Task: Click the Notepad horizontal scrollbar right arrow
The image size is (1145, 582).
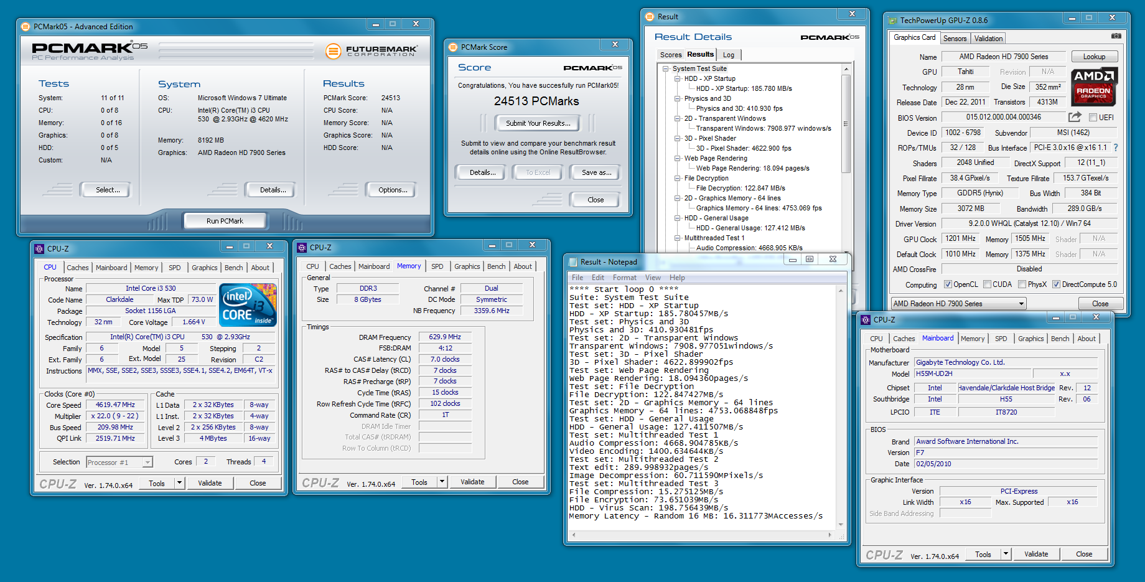Action: tap(830, 534)
